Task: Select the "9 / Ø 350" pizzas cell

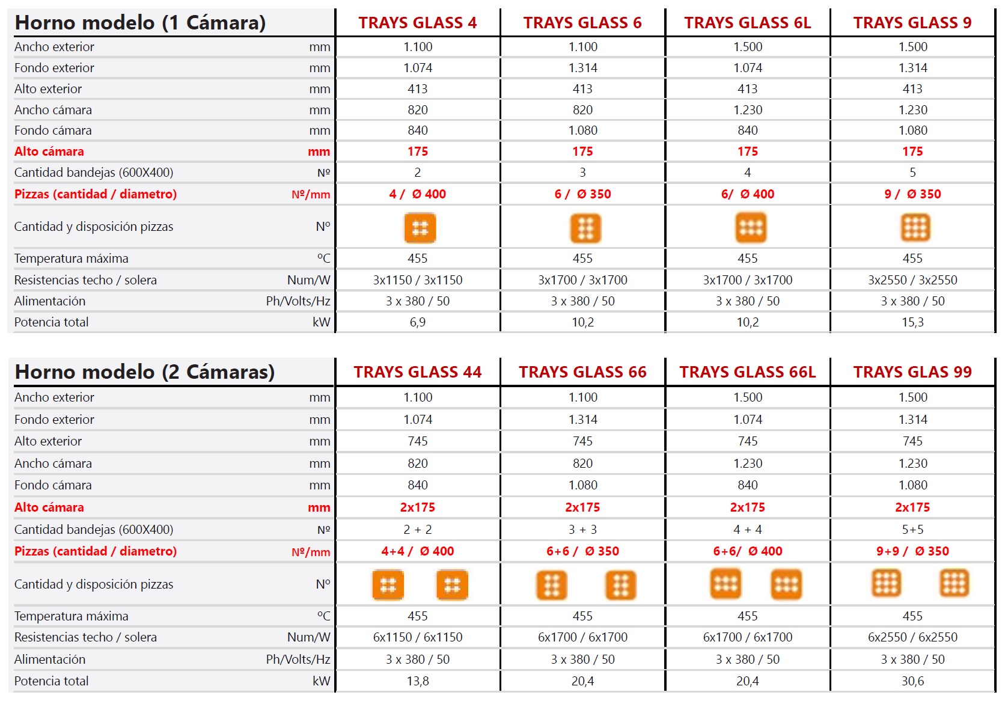Action: 912,194
